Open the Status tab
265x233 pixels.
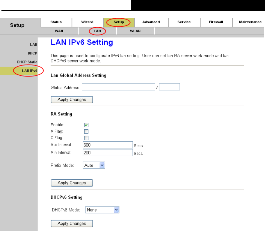point(56,22)
